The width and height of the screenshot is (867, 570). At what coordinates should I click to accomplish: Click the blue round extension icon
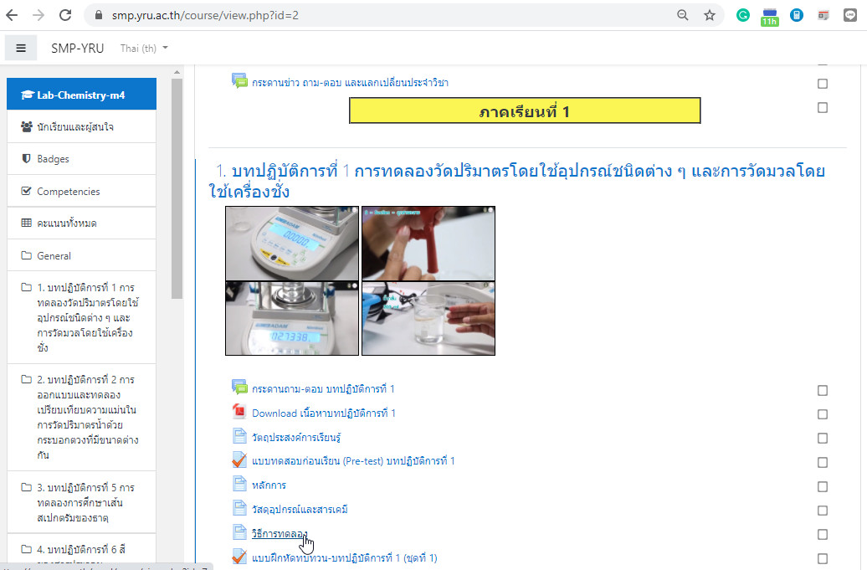pyautogui.click(x=796, y=15)
